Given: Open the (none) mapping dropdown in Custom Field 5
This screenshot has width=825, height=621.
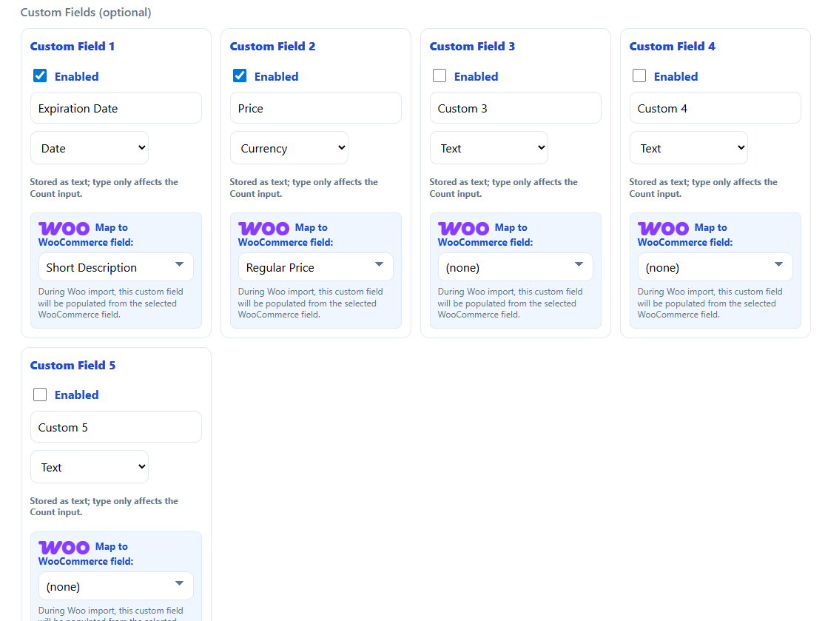Looking at the screenshot, I should (x=115, y=585).
